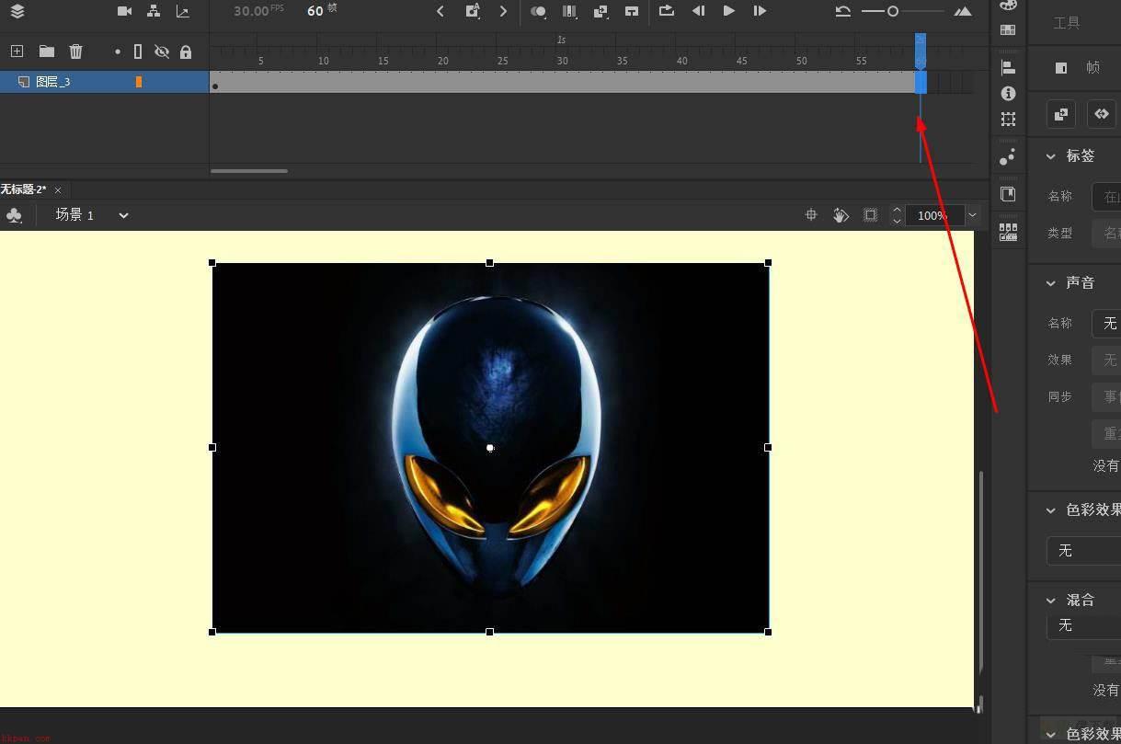Highlight all layers with dot icon
The image size is (1121, 744).
(117, 52)
